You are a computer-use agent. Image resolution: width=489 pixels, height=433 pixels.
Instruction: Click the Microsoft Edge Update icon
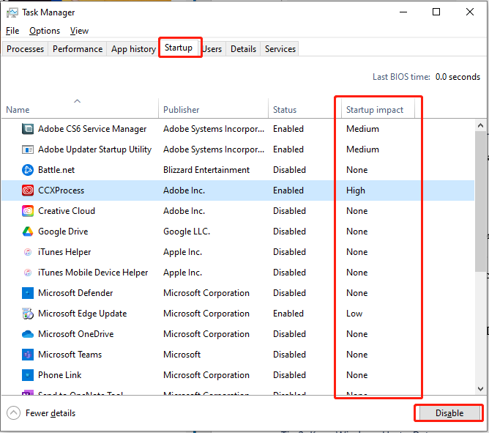coord(27,314)
